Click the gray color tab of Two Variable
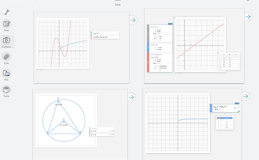This screenshot has width=259, height=160. 148,34
